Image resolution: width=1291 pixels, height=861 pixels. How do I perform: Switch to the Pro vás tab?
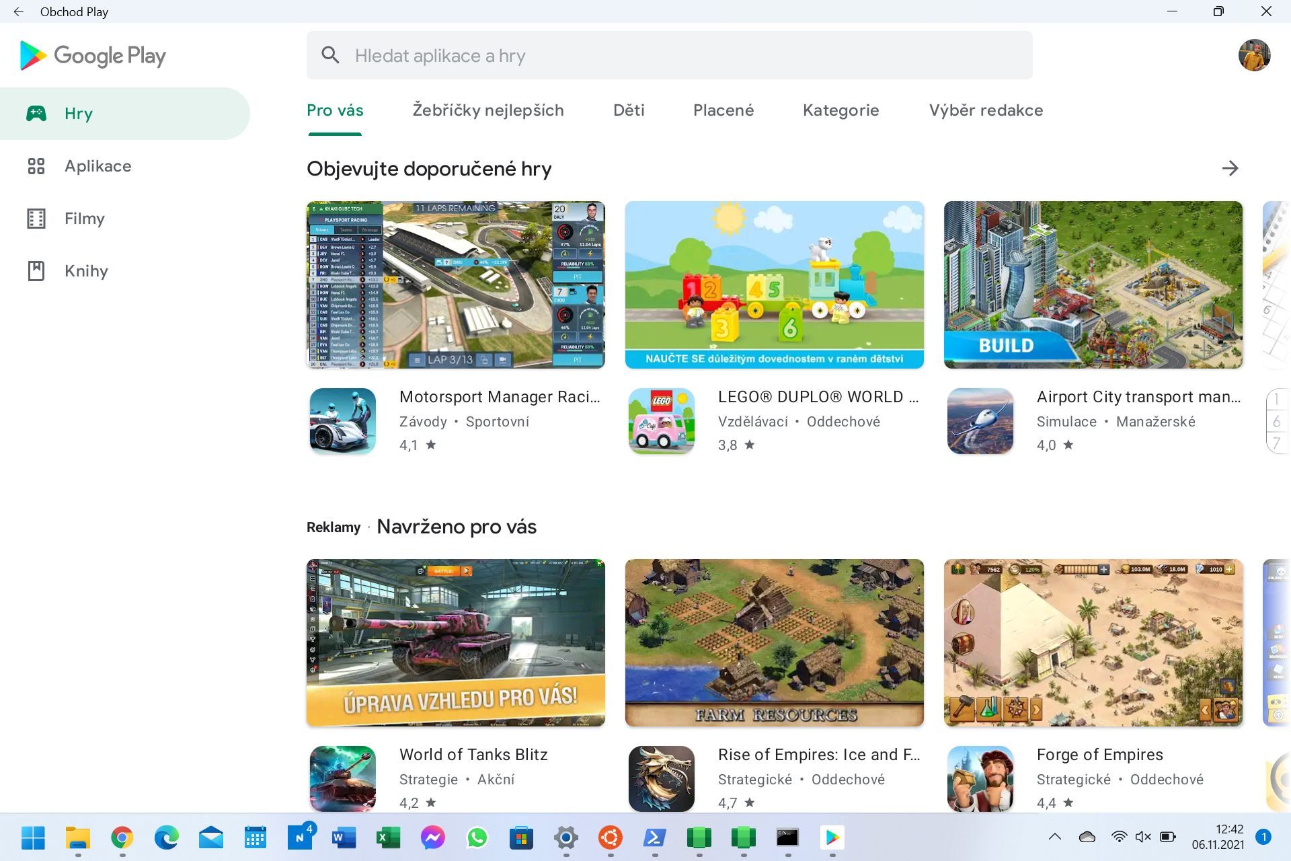[335, 110]
